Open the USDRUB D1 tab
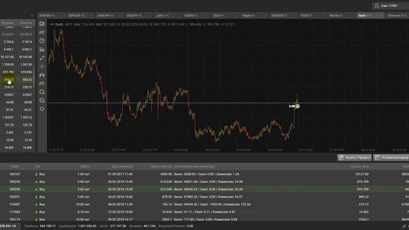 point(282,15)
